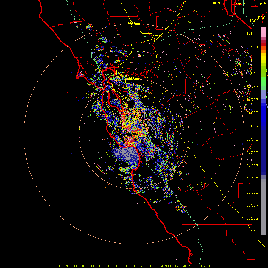This screenshot has height=268, width=268.
Task: Click the 100 NMI range ring label
Action: (x=134, y=24)
